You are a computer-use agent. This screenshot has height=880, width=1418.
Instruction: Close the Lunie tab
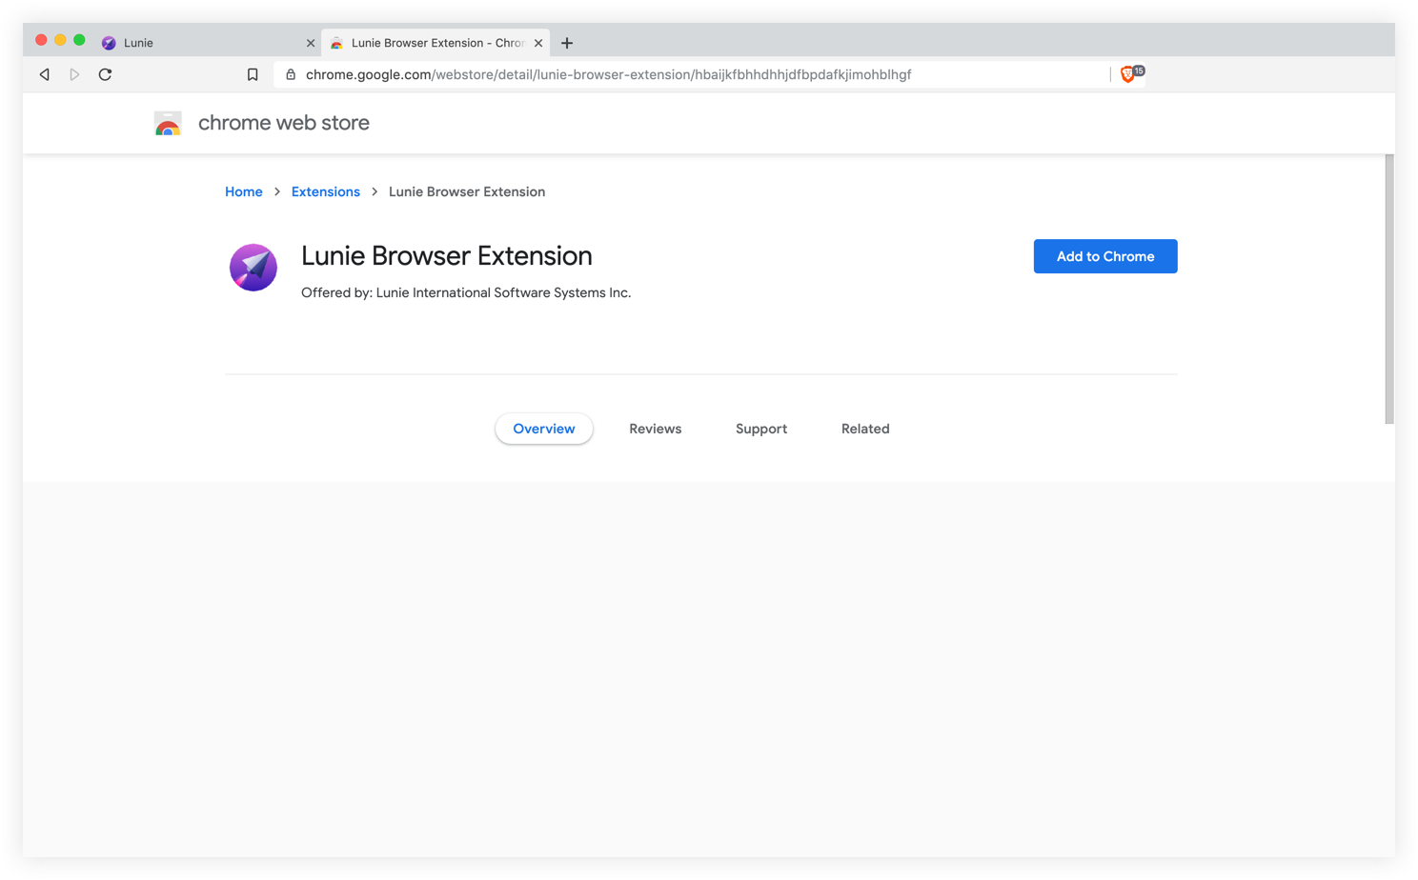311,43
